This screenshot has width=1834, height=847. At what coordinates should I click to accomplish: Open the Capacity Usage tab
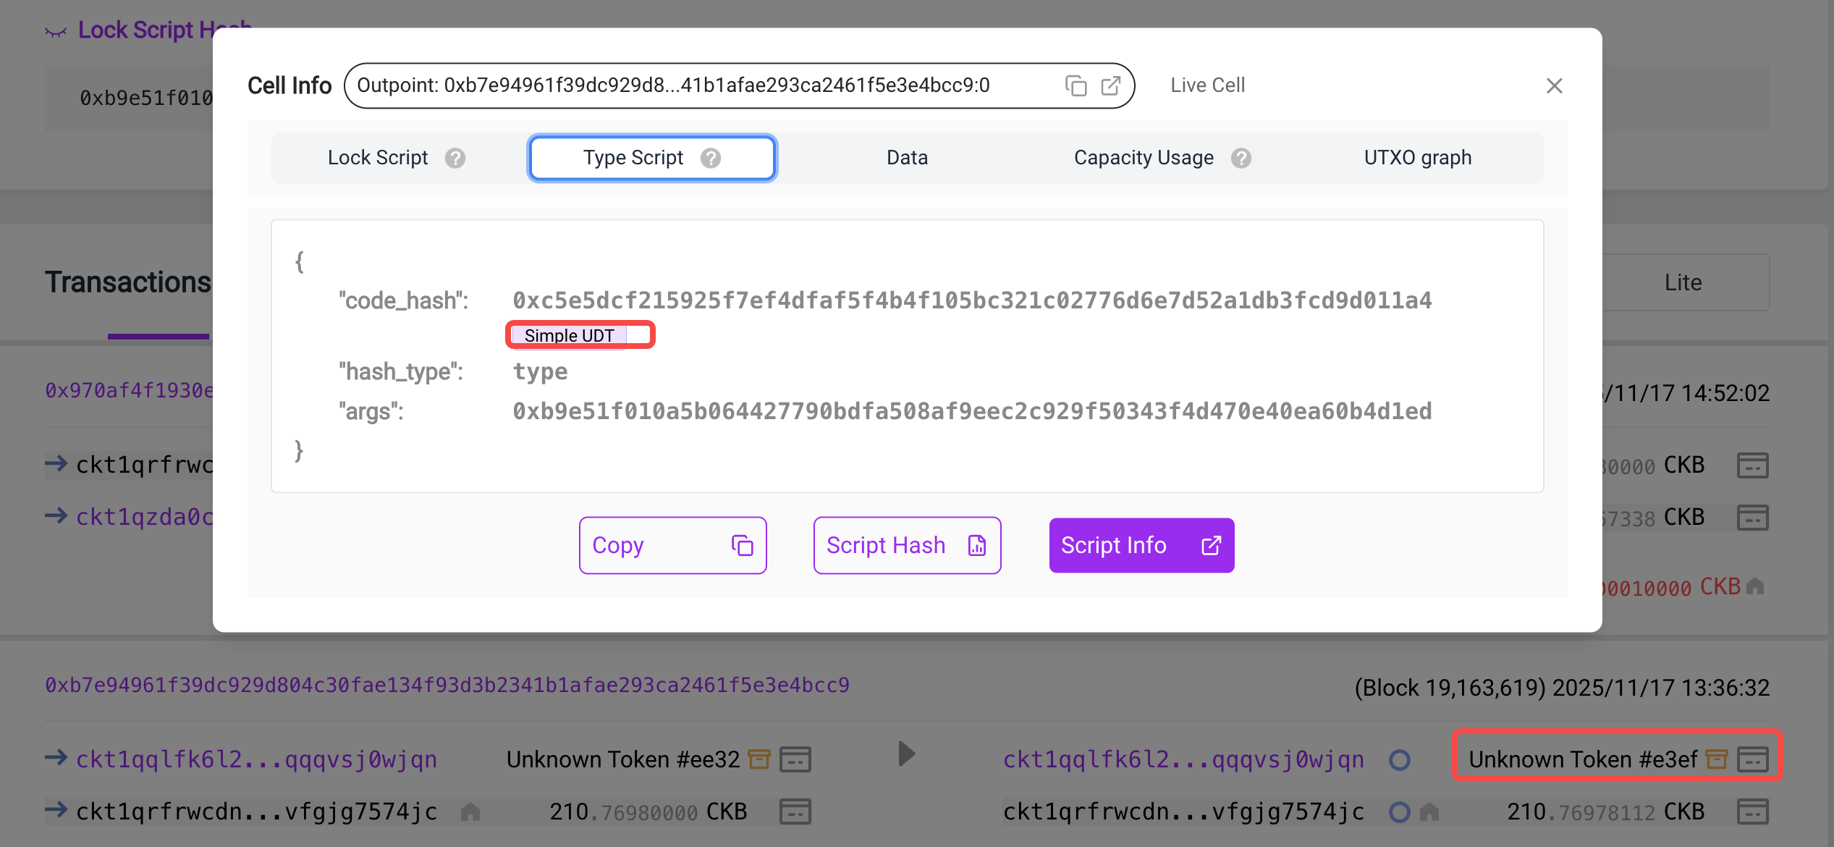[1144, 158]
